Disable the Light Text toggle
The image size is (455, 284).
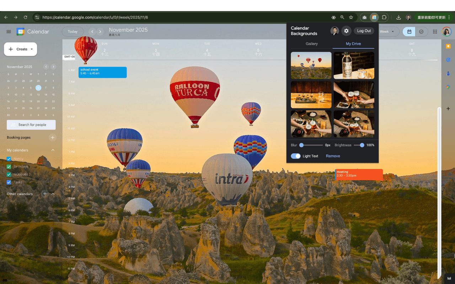pyautogui.click(x=296, y=156)
